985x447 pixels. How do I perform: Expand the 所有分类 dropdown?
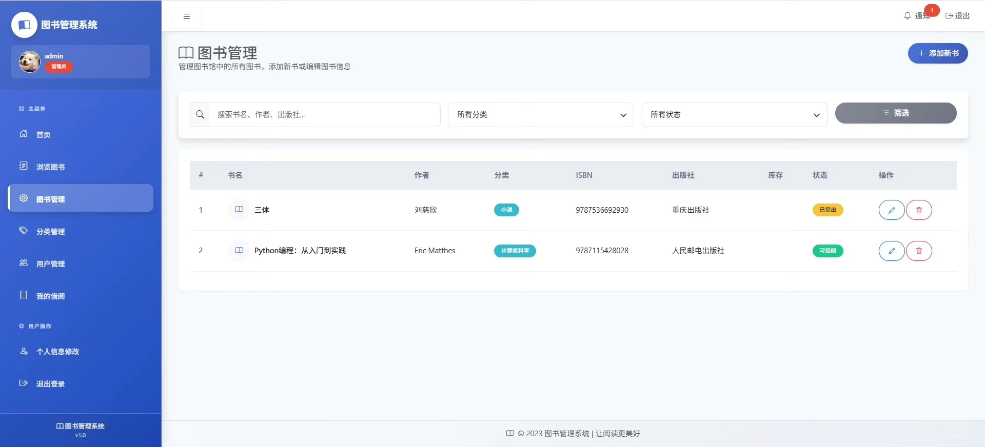[541, 115]
